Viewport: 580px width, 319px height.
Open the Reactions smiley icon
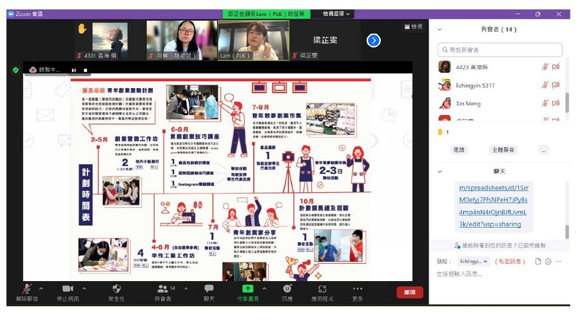(x=287, y=288)
